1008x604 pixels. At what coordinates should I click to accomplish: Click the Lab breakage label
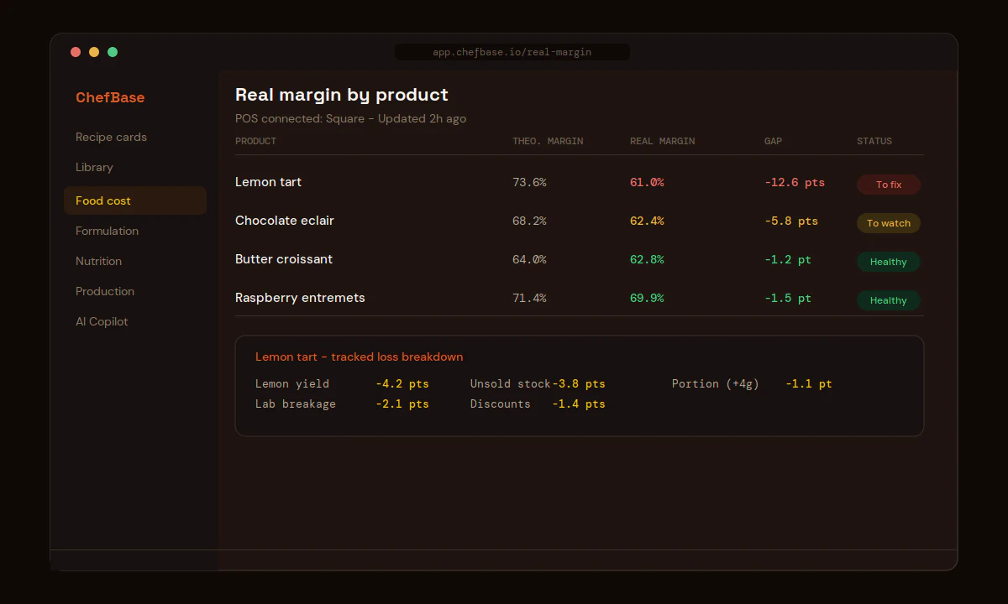tap(296, 404)
